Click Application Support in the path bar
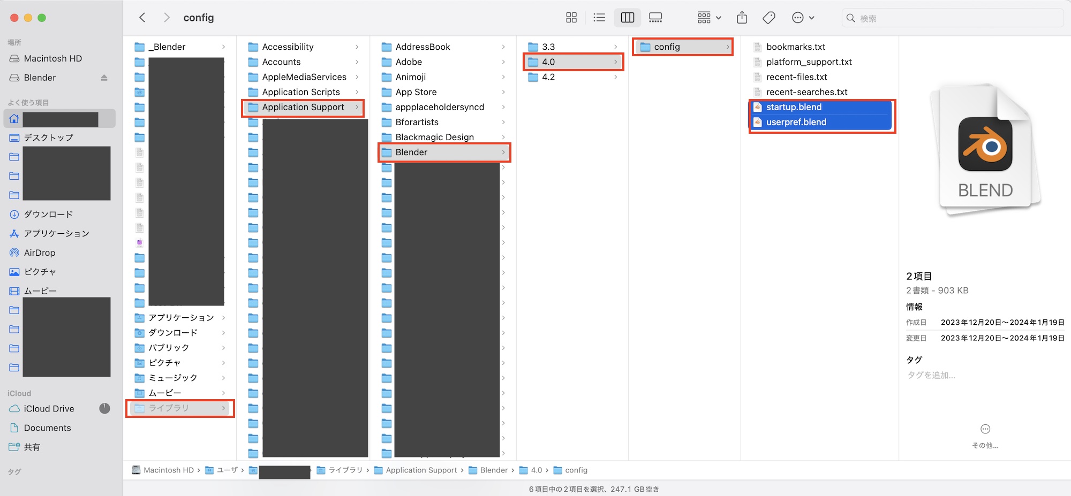This screenshot has height=496, width=1071. click(421, 470)
